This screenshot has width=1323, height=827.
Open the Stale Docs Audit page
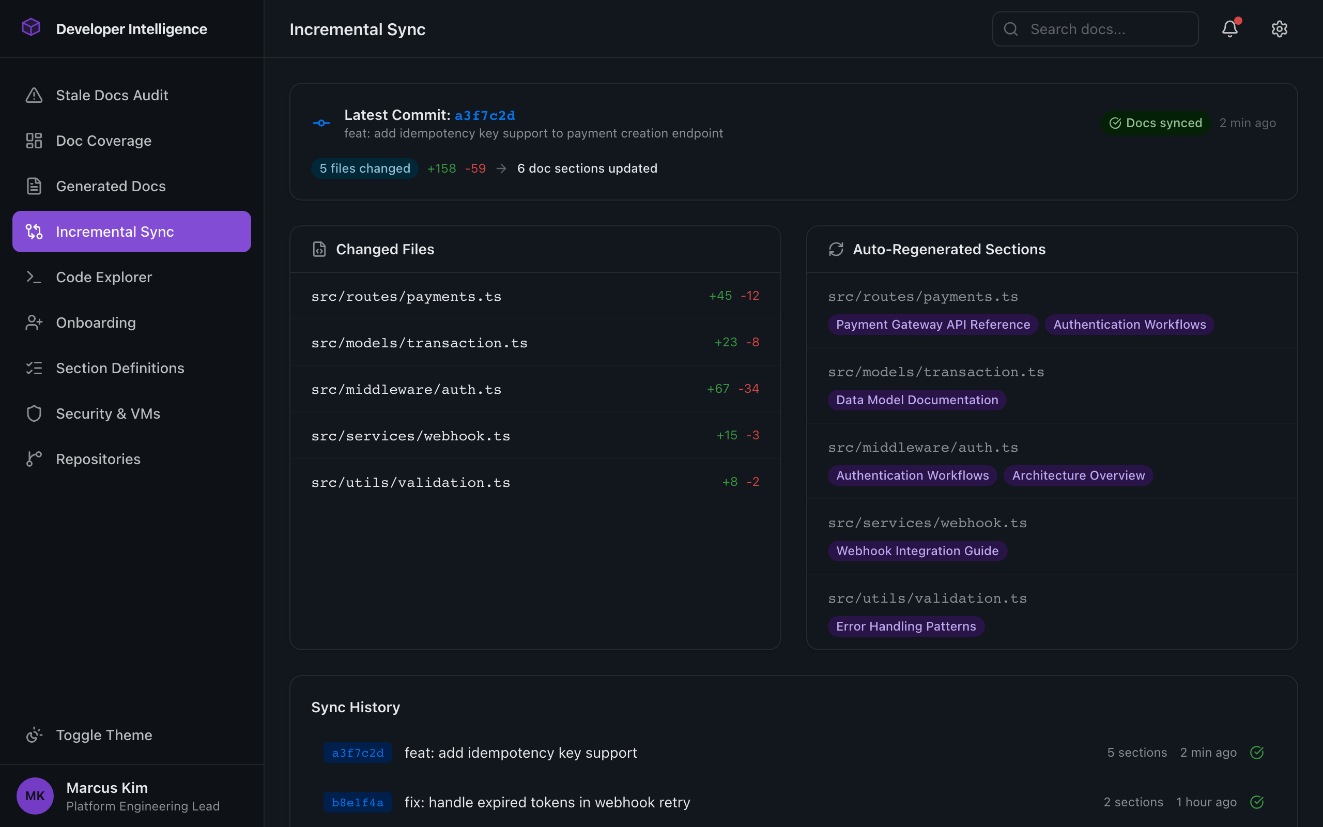coord(112,95)
